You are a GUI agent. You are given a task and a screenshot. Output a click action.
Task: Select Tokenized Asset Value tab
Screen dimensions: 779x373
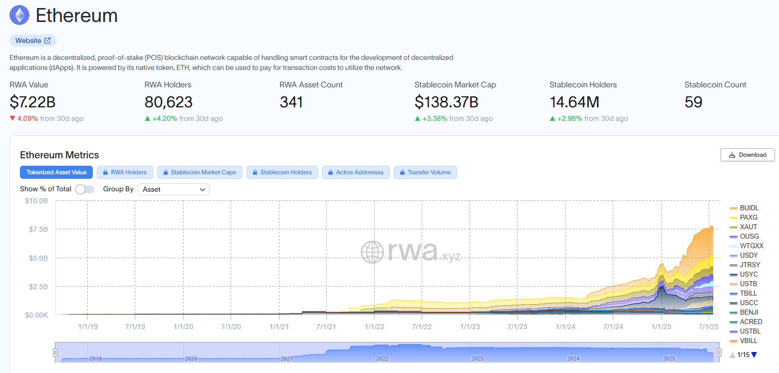click(x=56, y=172)
